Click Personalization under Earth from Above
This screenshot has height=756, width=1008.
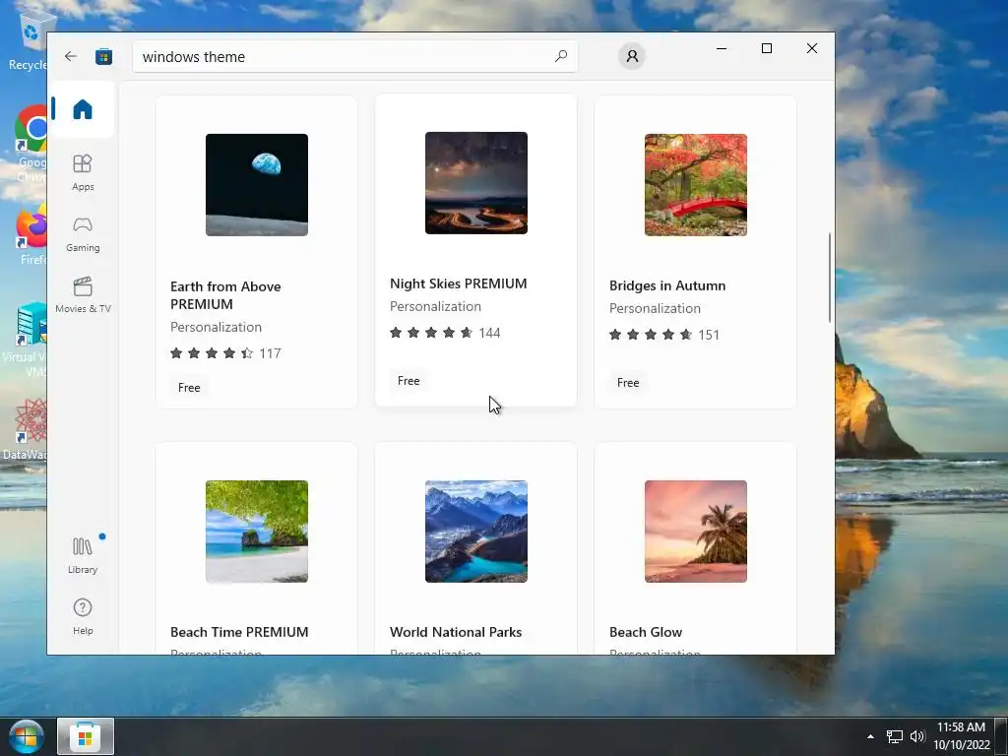pyautogui.click(x=216, y=327)
